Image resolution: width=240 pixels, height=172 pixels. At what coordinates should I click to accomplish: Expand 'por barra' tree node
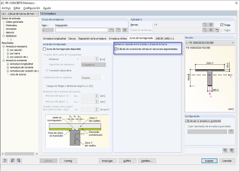click(x=8, y=53)
